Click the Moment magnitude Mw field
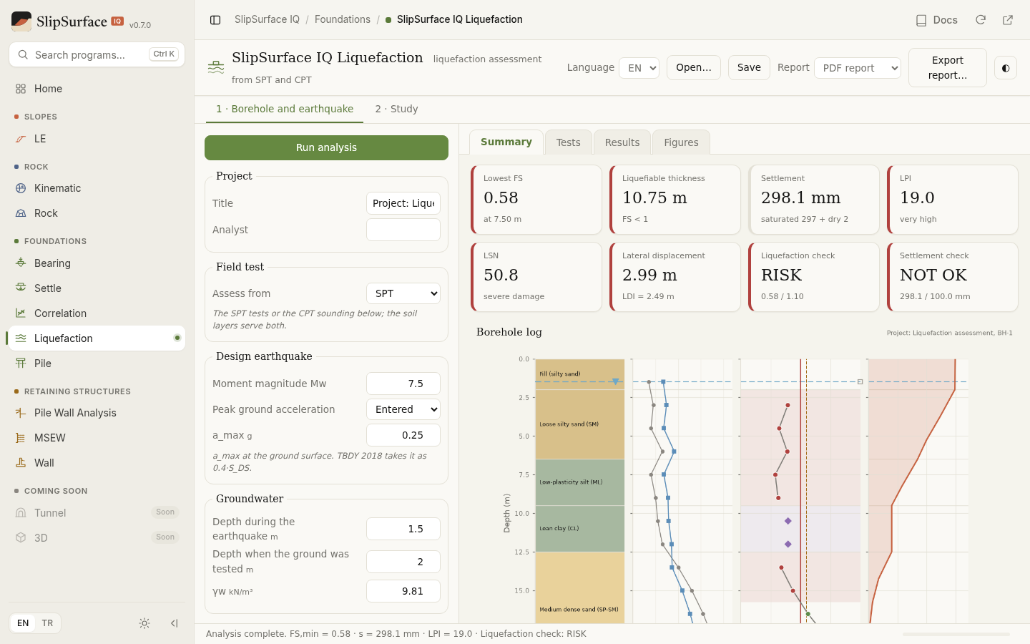The image size is (1030, 644). 403,384
